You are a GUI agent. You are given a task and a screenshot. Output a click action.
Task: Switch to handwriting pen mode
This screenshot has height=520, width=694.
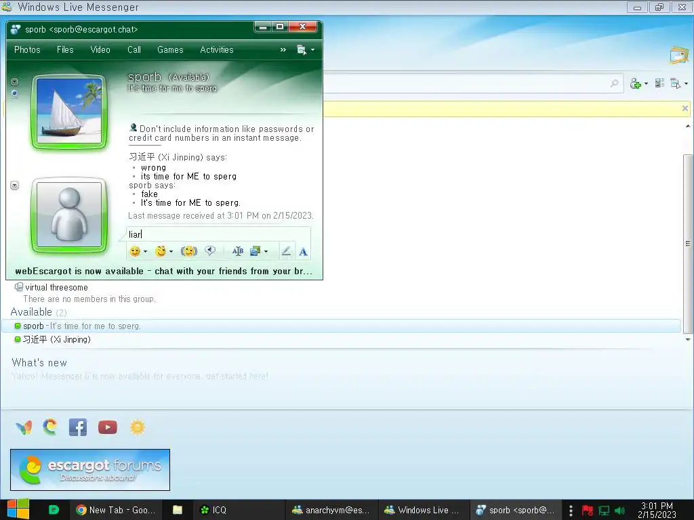pos(287,252)
